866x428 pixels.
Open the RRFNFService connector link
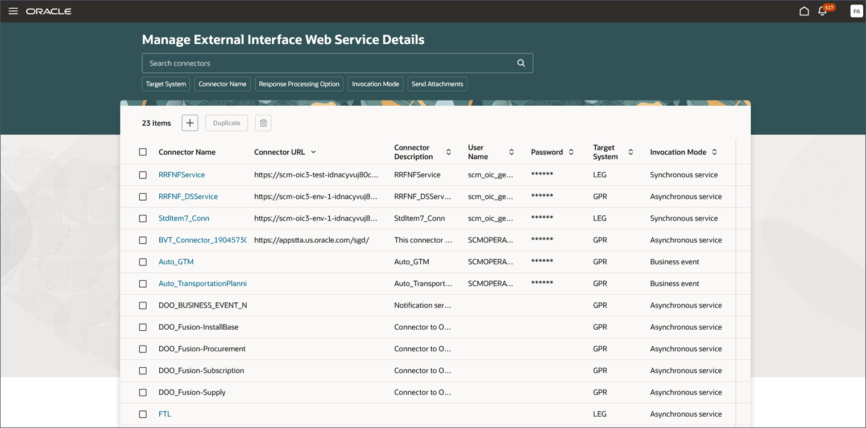click(x=182, y=174)
